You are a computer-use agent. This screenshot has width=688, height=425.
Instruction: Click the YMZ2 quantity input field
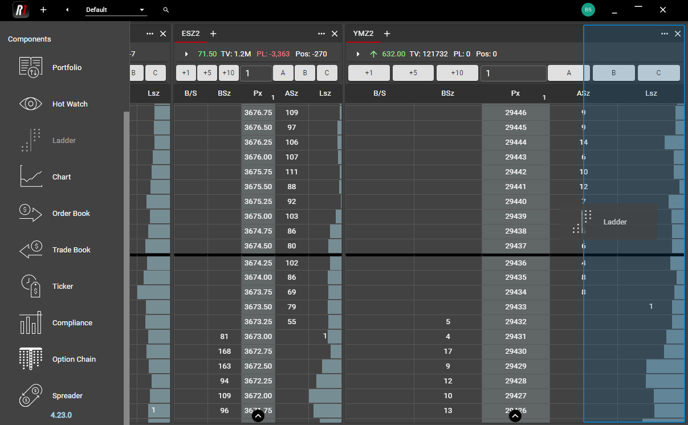513,73
